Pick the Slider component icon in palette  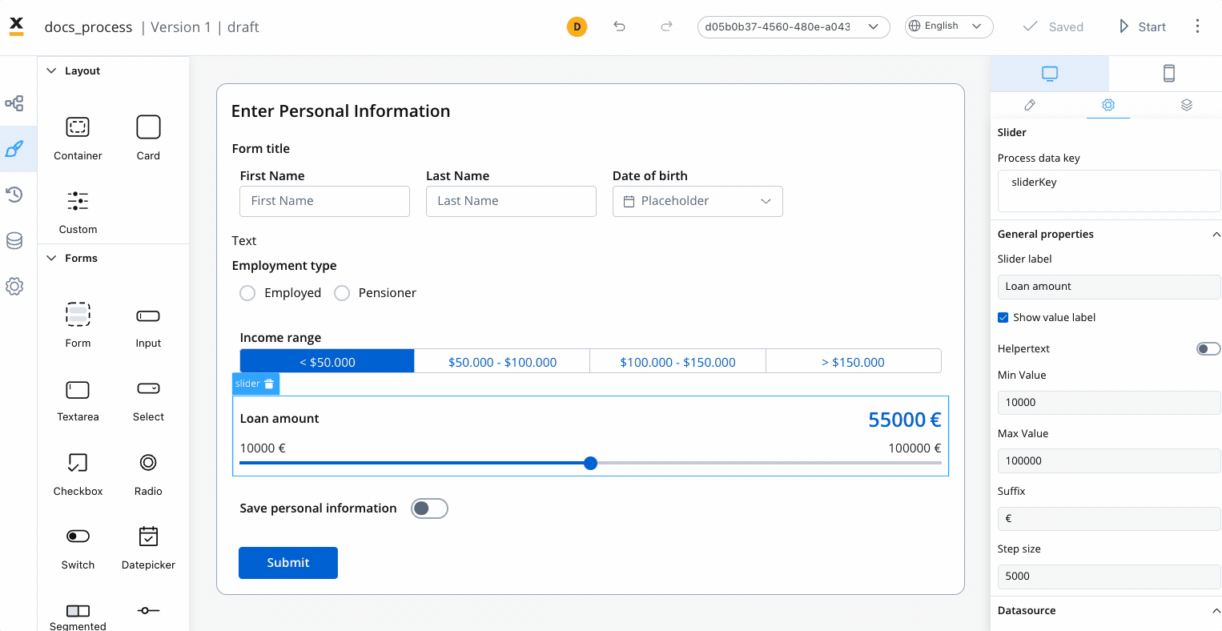(148, 610)
